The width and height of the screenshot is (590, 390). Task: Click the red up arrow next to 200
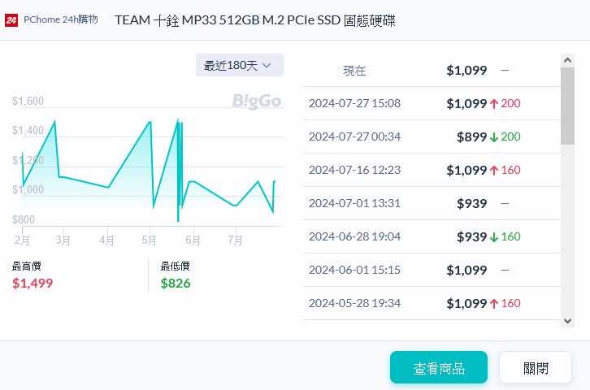493,103
